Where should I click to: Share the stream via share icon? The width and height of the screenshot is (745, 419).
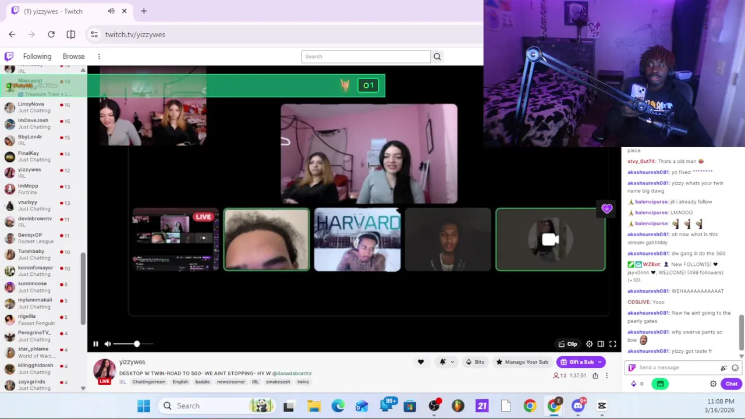coord(595,376)
